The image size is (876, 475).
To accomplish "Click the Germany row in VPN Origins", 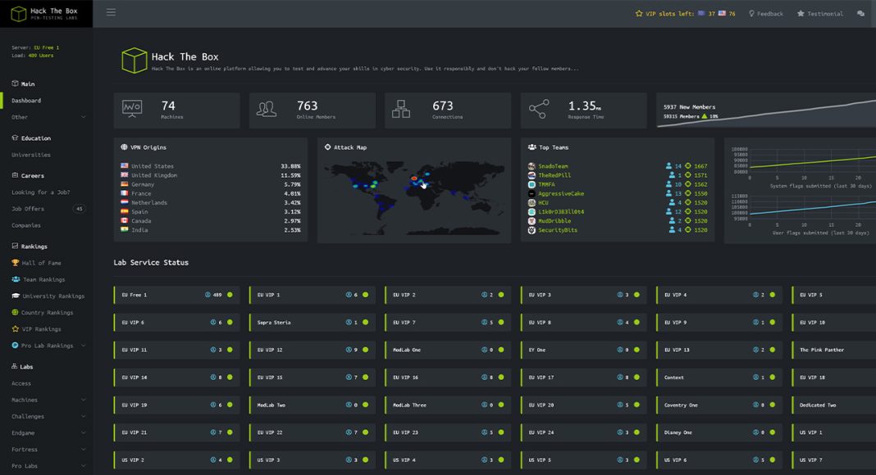I will click(211, 184).
